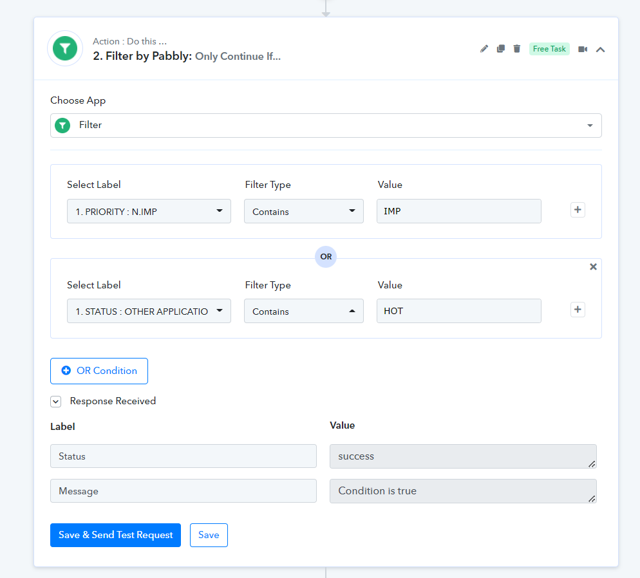Add a new OR Condition
Viewport: 640px width, 578px height.
99,371
